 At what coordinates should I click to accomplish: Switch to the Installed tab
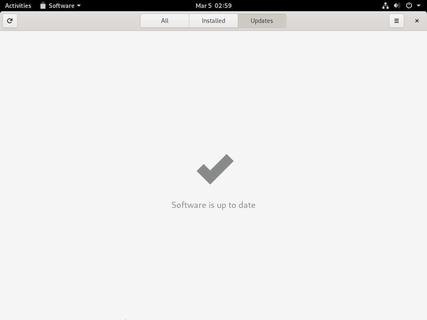[x=213, y=21]
